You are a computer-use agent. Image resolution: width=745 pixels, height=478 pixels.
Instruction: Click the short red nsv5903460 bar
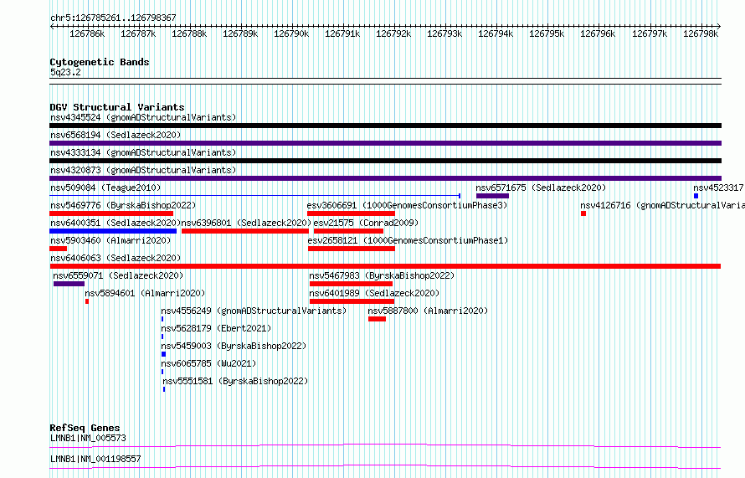[58, 249]
